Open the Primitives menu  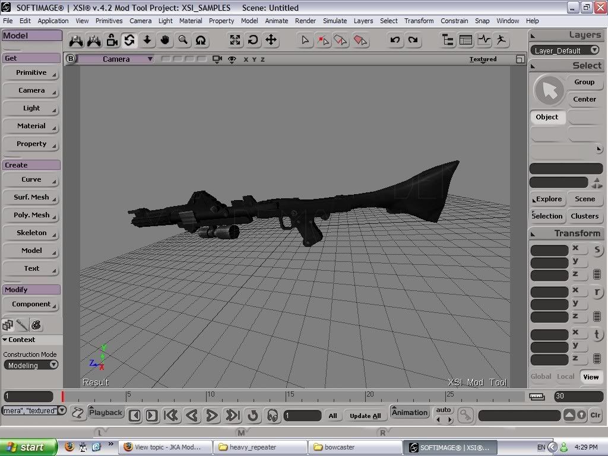click(x=109, y=21)
